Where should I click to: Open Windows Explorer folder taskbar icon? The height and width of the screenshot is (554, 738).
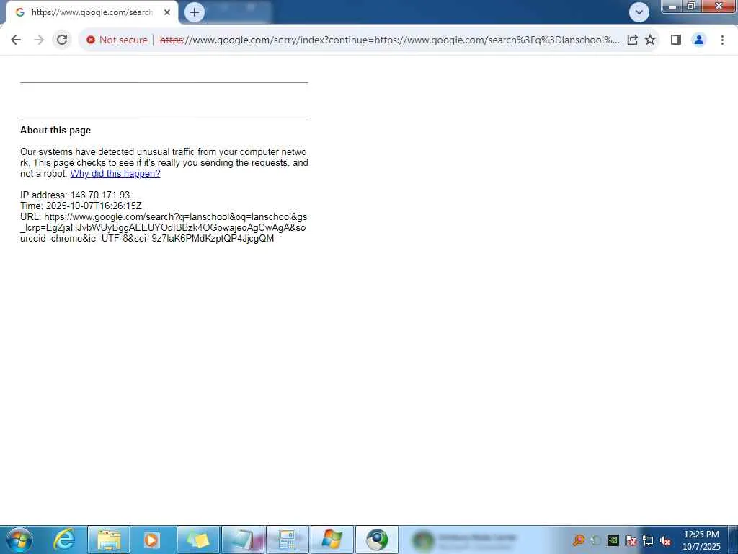109,540
